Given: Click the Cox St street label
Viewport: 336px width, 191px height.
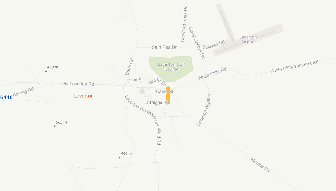Looking at the screenshot, I should tap(136, 80).
